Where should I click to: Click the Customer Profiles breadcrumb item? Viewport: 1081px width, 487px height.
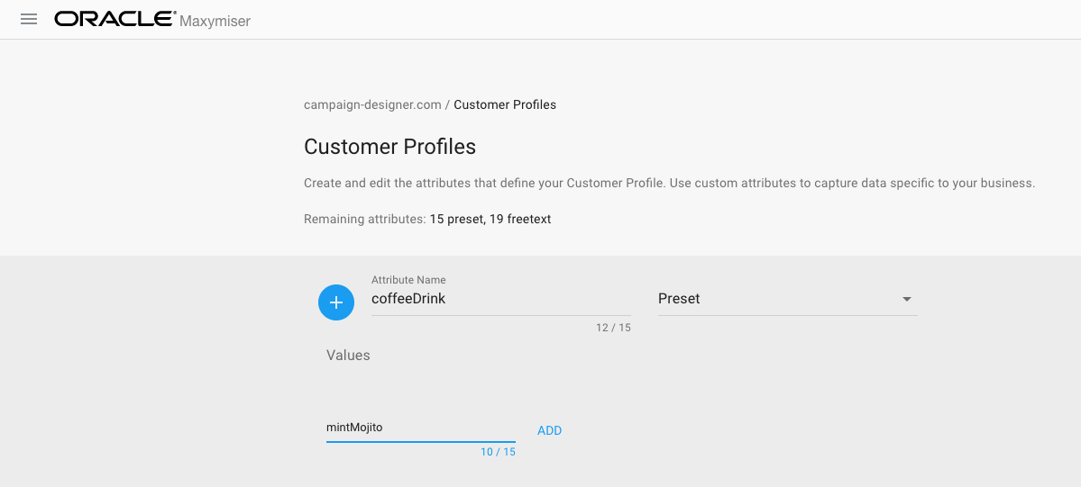point(505,104)
